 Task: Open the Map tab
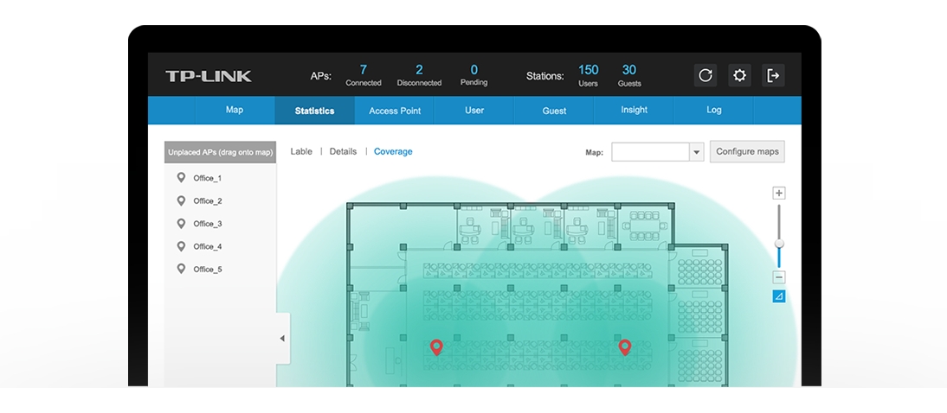(235, 110)
